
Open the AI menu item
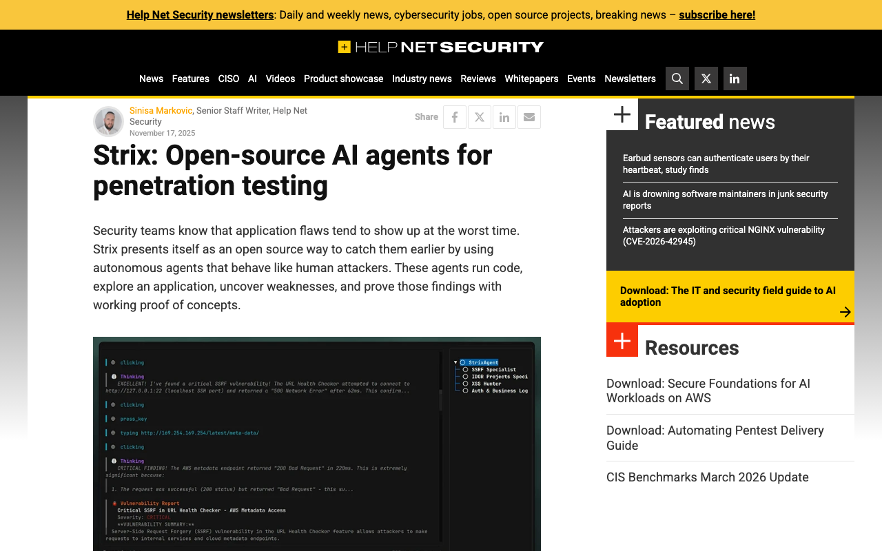pos(252,79)
